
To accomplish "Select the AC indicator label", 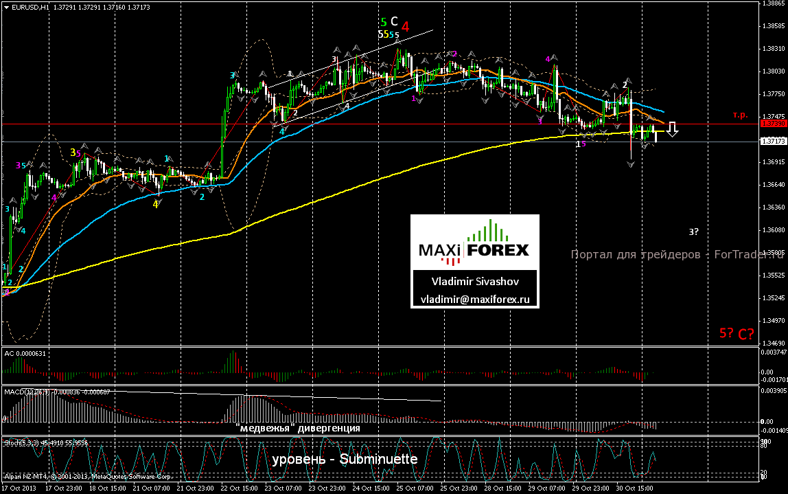I will point(21,353).
